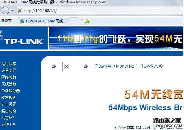Click the broken image placeholder icon
Viewport: 184px width, 130px height.
pyautogui.click(x=67, y=66)
